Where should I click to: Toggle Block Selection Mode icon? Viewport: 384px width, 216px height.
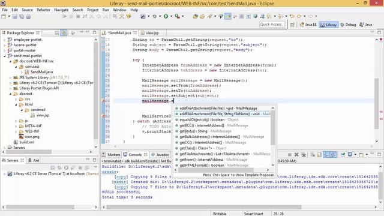tap(241, 16)
